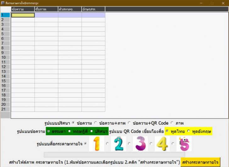
Task: Choose ปริศนา text style radio
Action: (x=92, y=131)
